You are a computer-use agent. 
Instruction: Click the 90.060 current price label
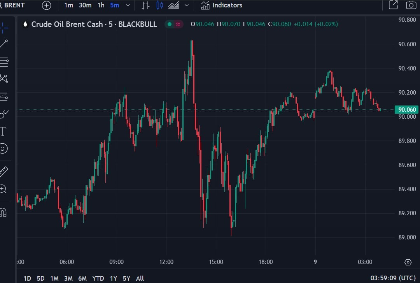[407, 109]
